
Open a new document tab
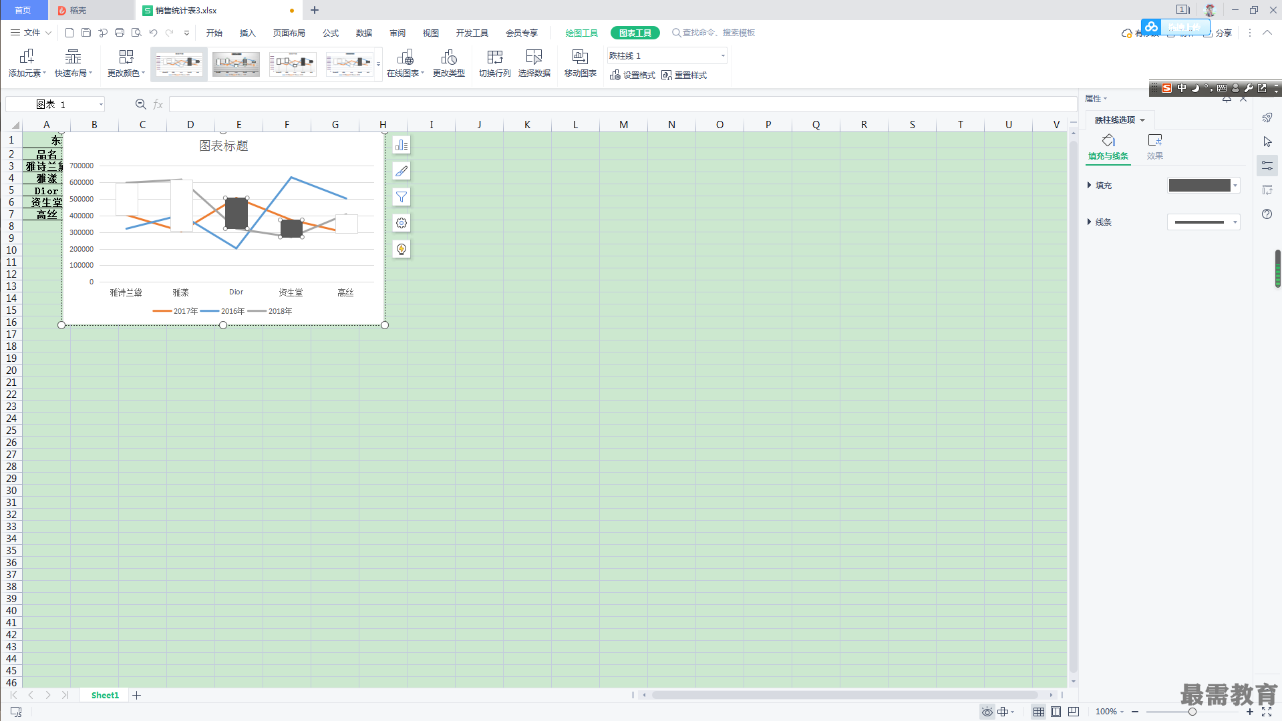(315, 10)
